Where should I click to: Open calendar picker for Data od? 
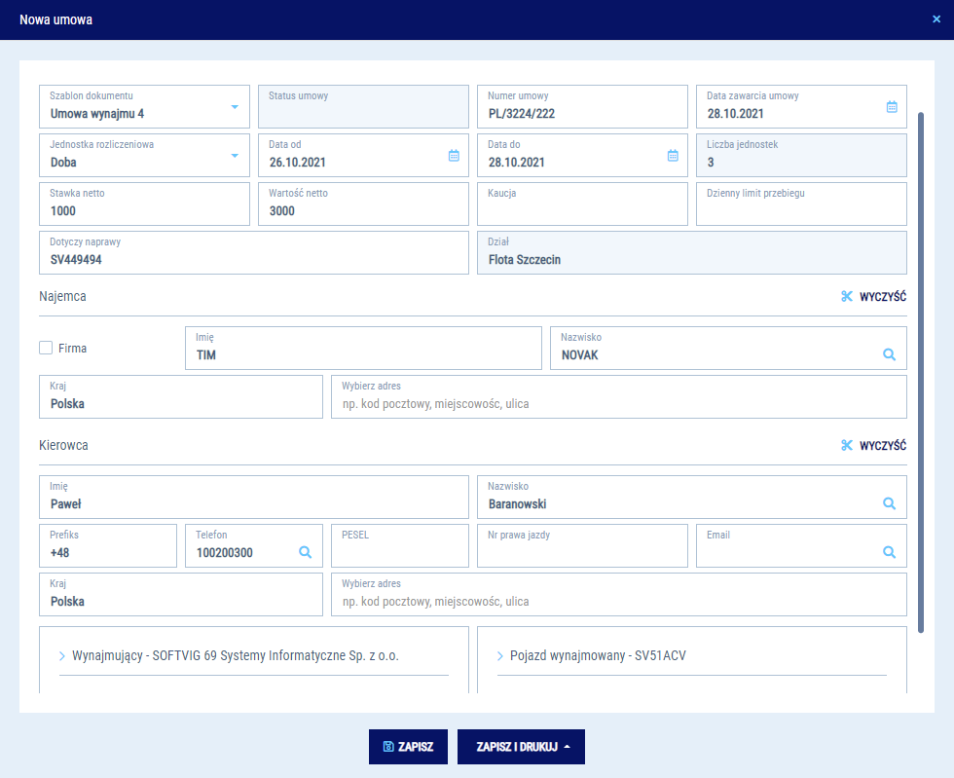pos(453,156)
